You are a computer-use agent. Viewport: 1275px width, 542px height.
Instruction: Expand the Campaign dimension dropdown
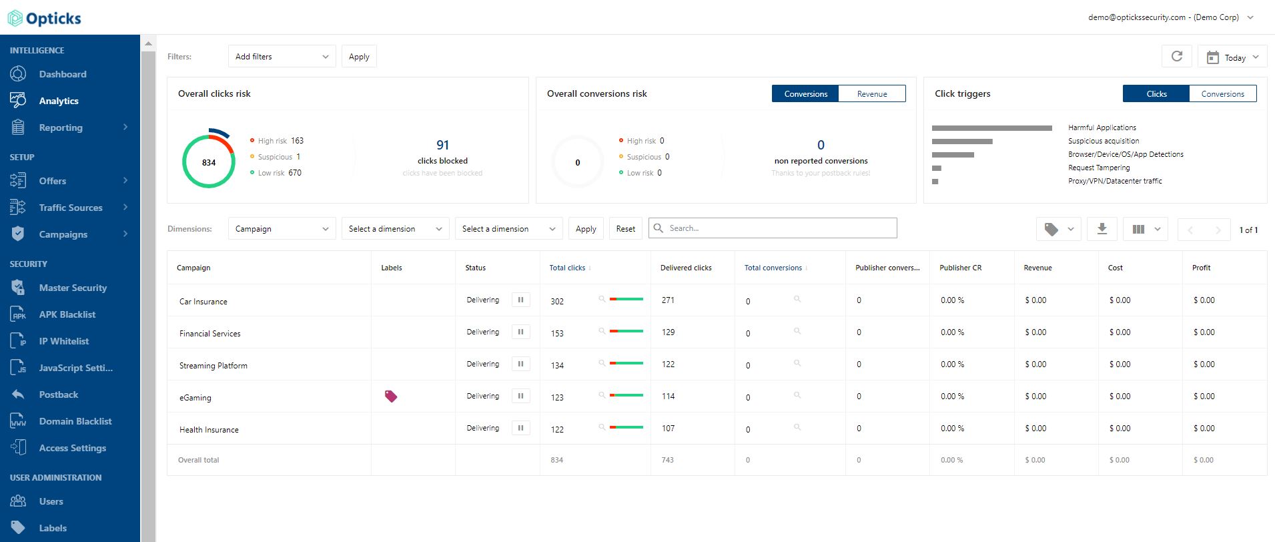click(x=282, y=229)
